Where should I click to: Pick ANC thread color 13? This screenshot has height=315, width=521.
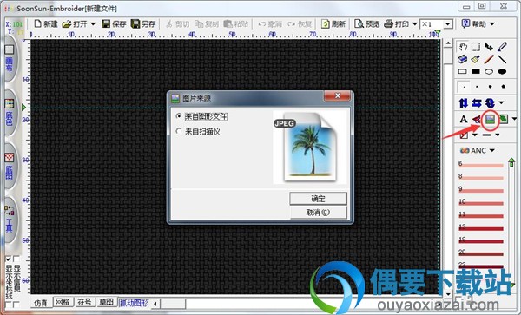click(481, 228)
